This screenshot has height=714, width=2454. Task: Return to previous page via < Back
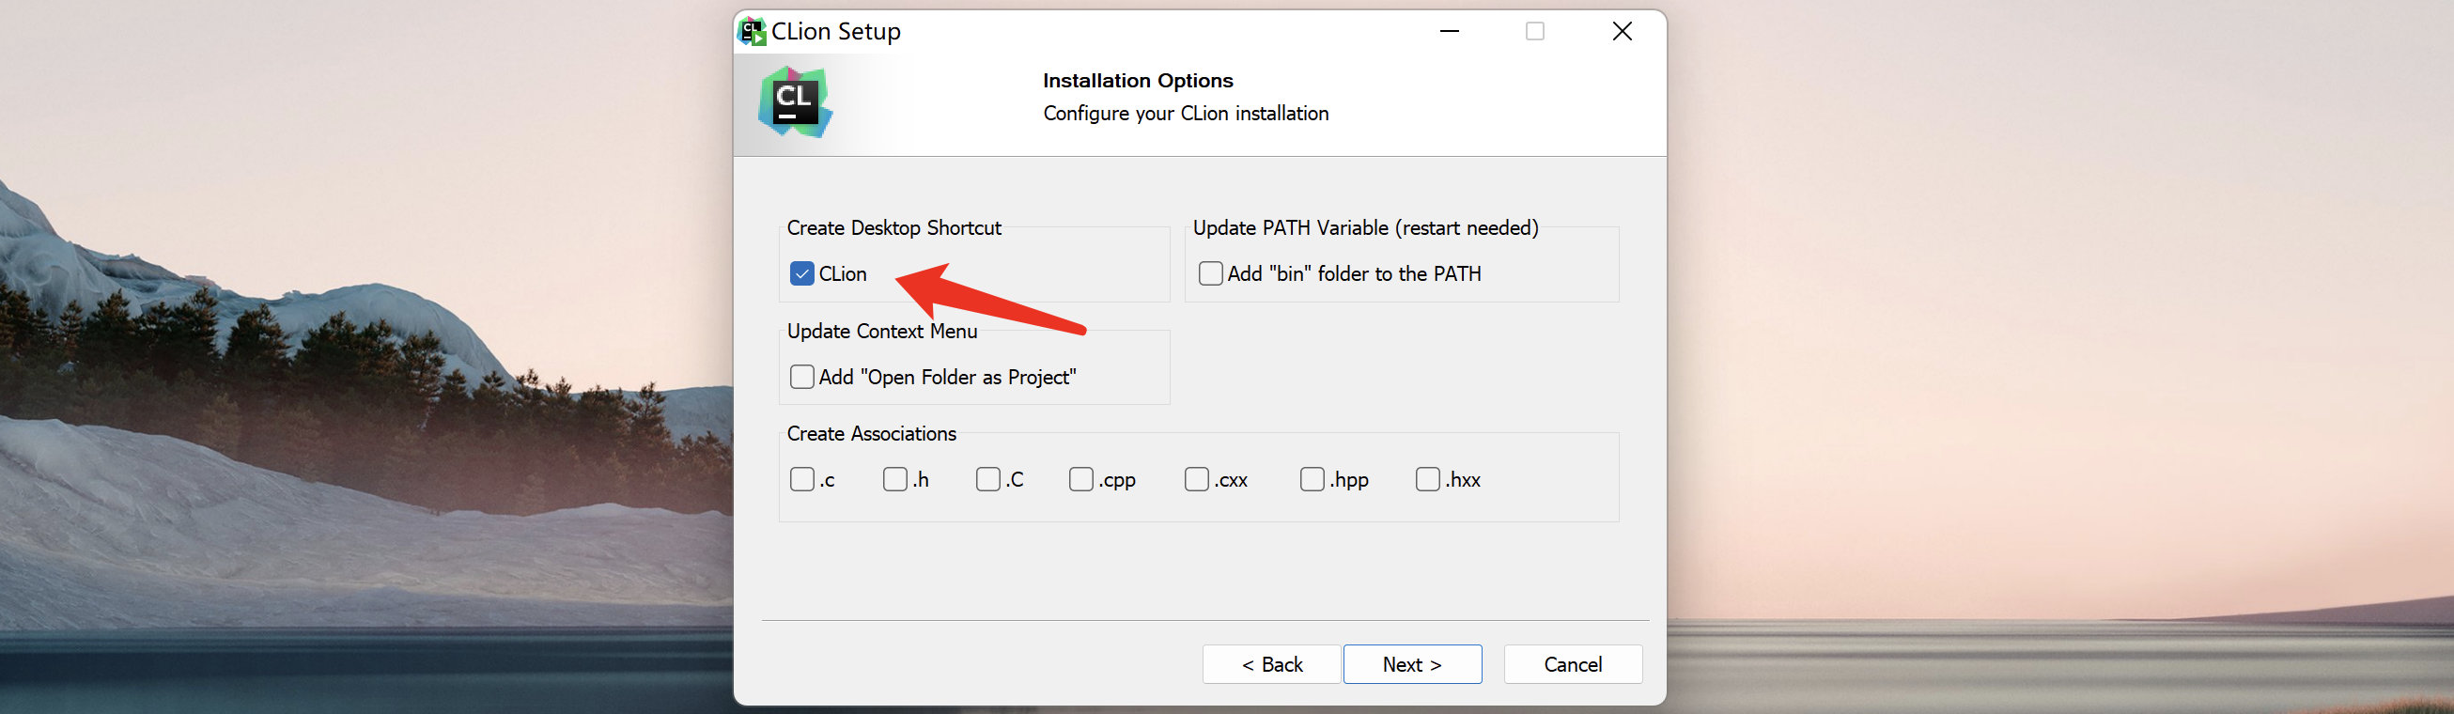click(1272, 664)
